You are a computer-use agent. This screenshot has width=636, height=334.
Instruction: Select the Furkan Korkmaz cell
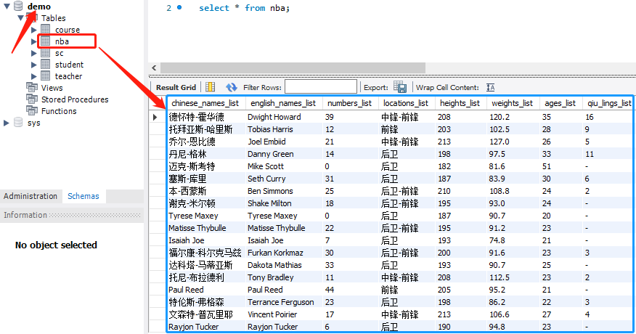283,253
